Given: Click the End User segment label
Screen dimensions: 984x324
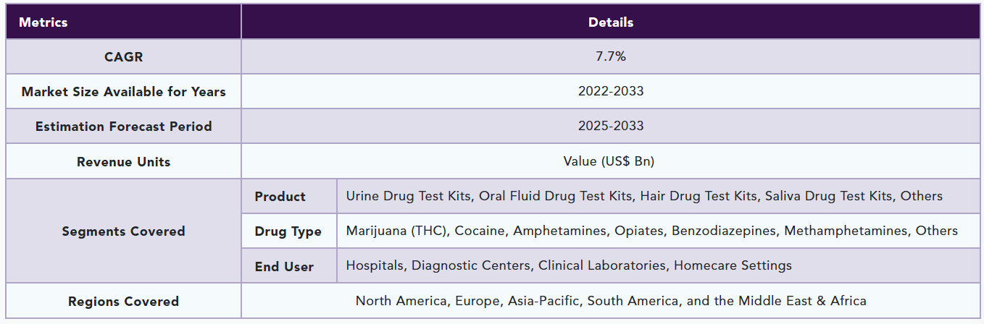Looking at the screenshot, I should tap(284, 266).
